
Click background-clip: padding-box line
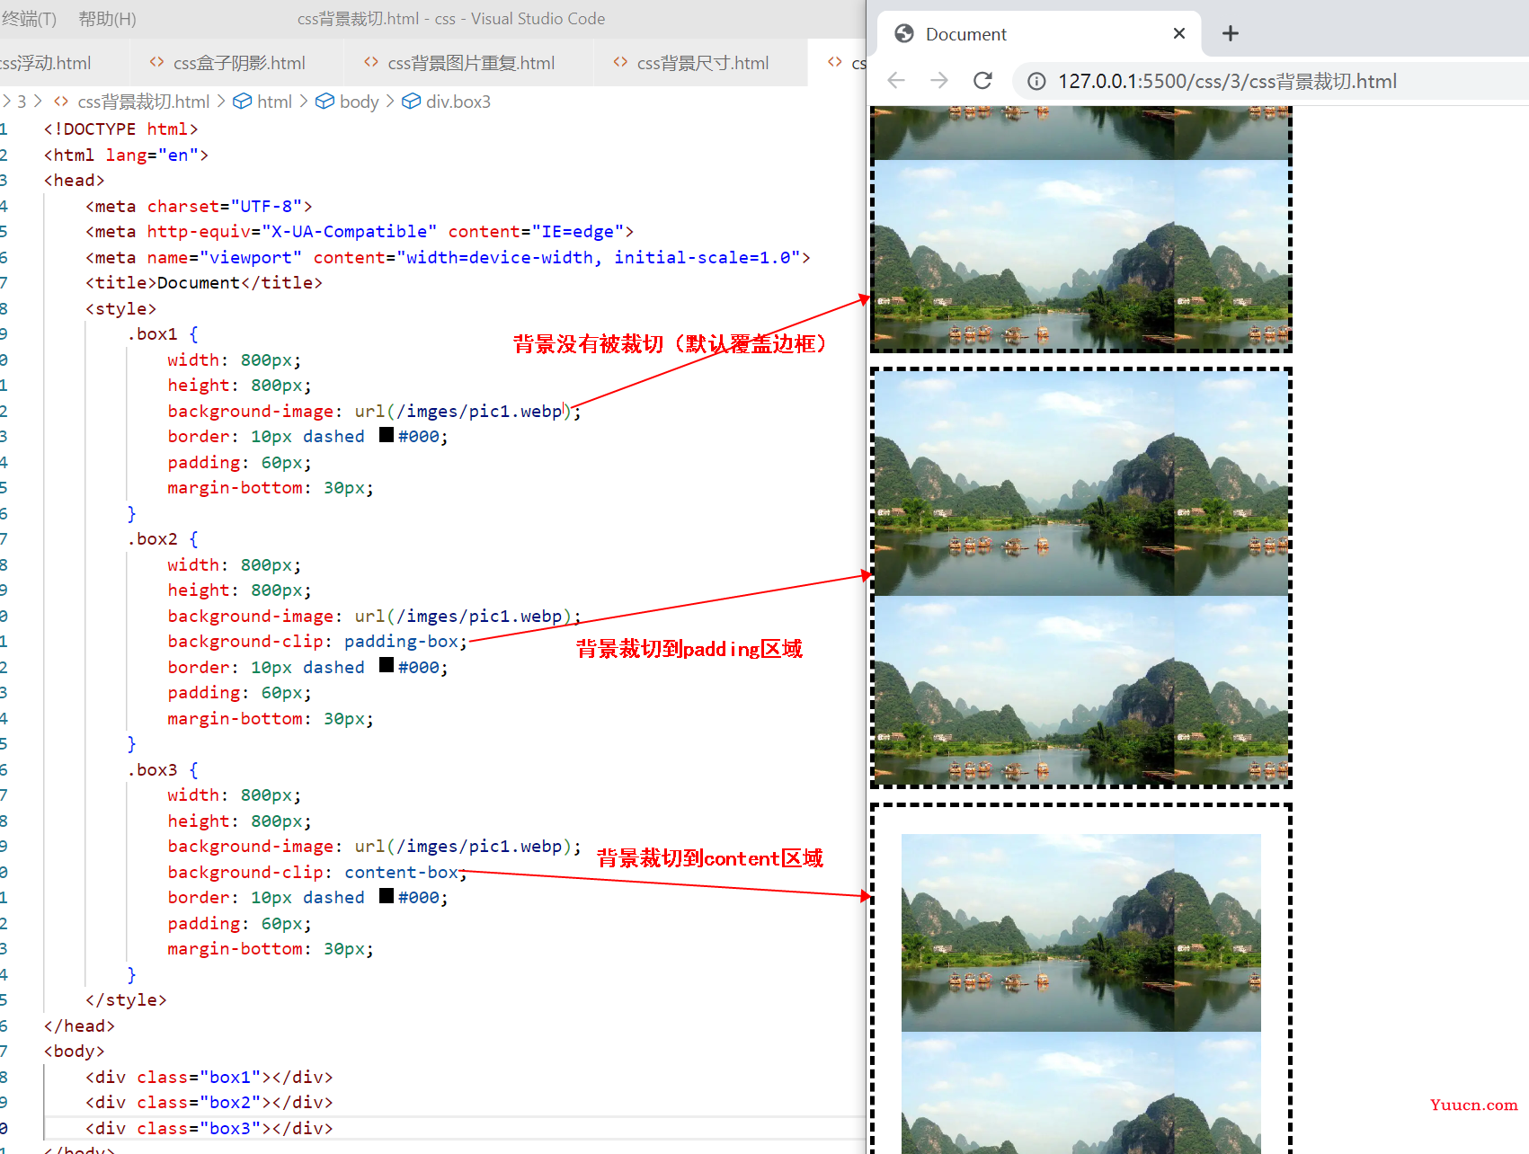[317, 641]
